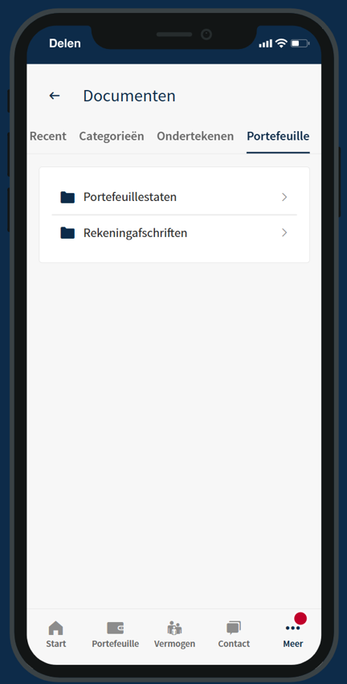This screenshot has height=684, width=347.
Task: Tap the back arrow beside Documenten
Action: click(x=54, y=96)
